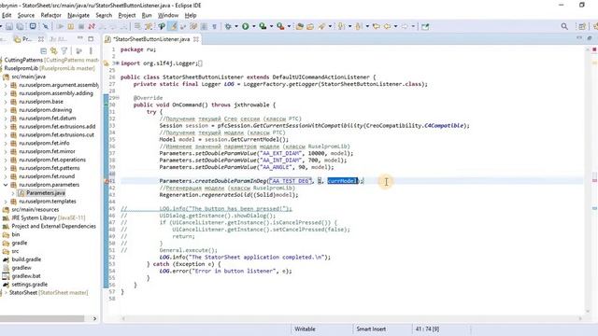Screen dimensions: 598x336
Task: Click the magnifier Search icon at top right
Action: (564, 26)
